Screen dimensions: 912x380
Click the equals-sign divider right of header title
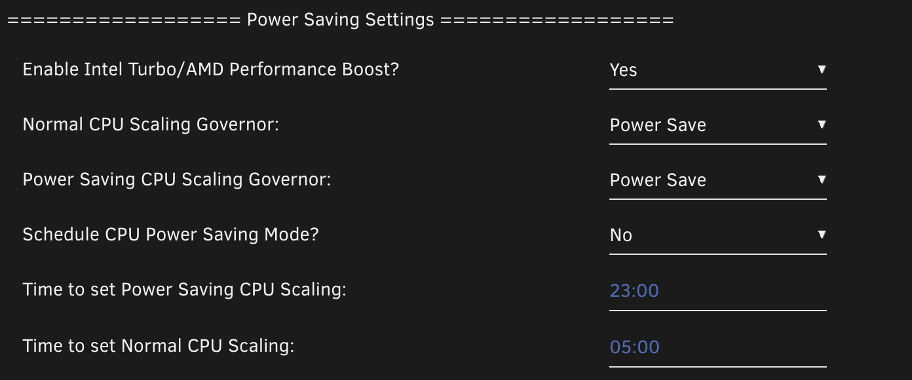pos(557,20)
